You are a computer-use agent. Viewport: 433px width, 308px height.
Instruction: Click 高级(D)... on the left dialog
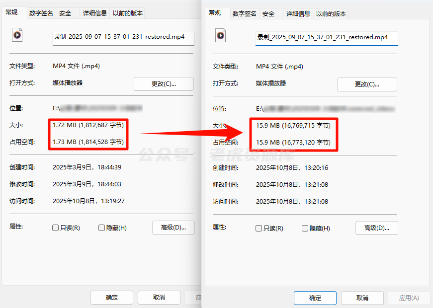173,228
